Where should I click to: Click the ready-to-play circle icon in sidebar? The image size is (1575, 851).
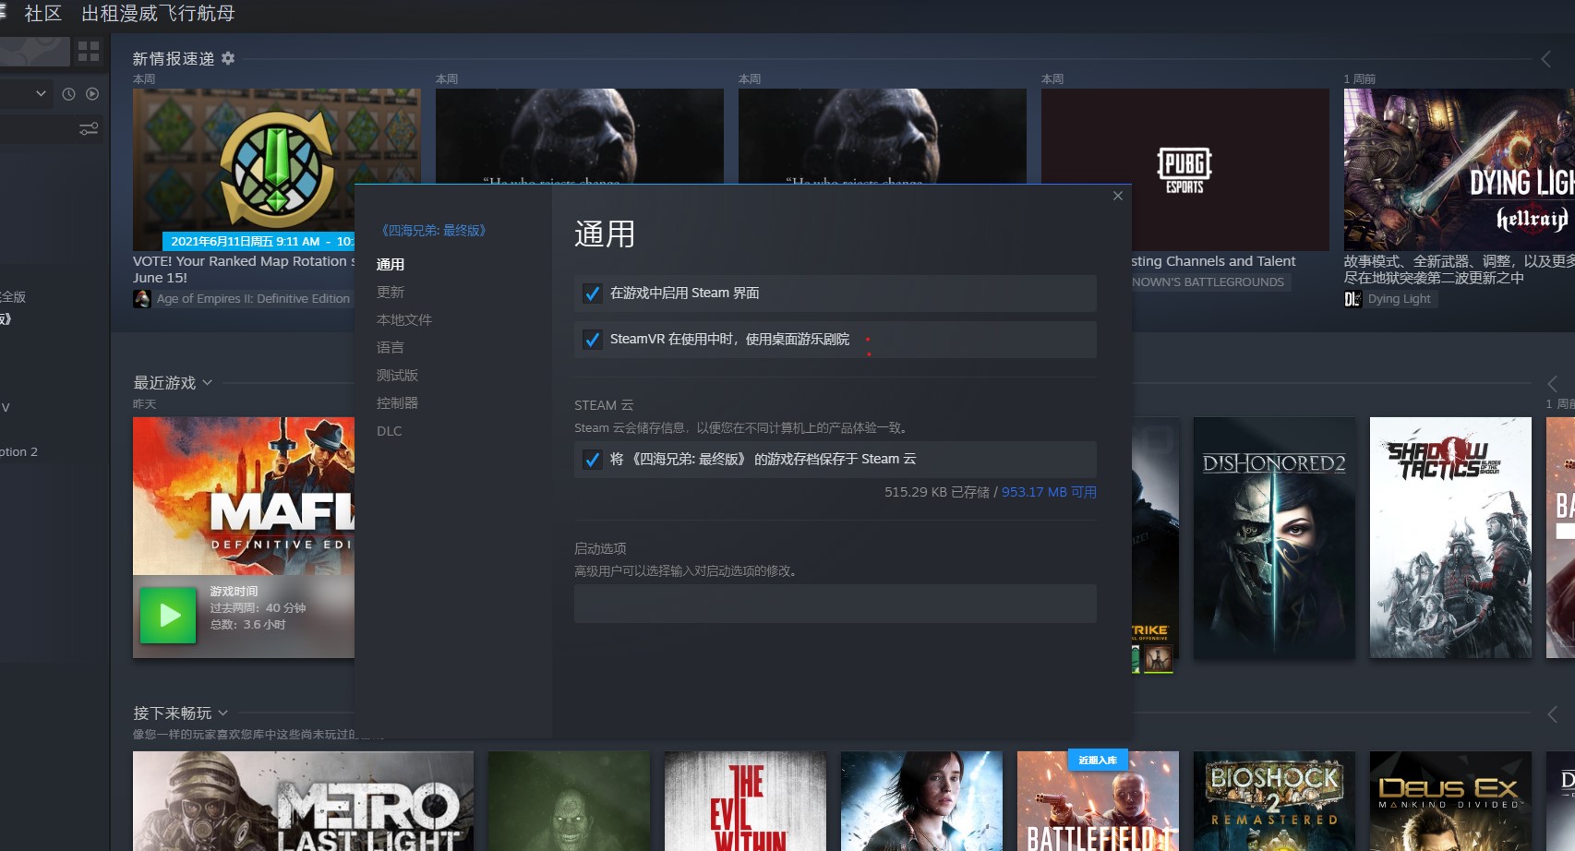(x=92, y=93)
